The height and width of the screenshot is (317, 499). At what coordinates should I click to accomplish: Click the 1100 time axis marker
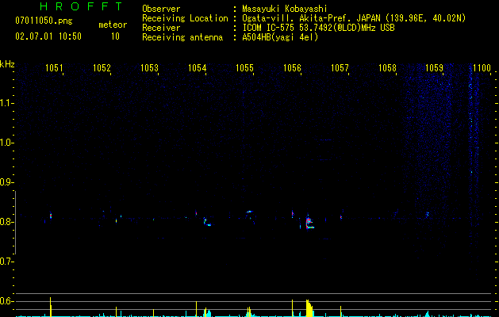482,68
